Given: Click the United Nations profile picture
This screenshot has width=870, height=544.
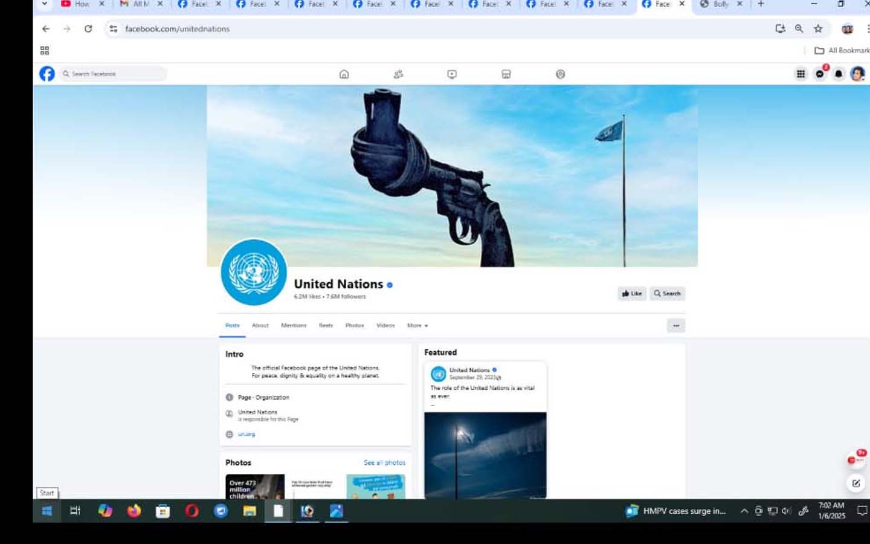Looking at the screenshot, I should [254, 272].
